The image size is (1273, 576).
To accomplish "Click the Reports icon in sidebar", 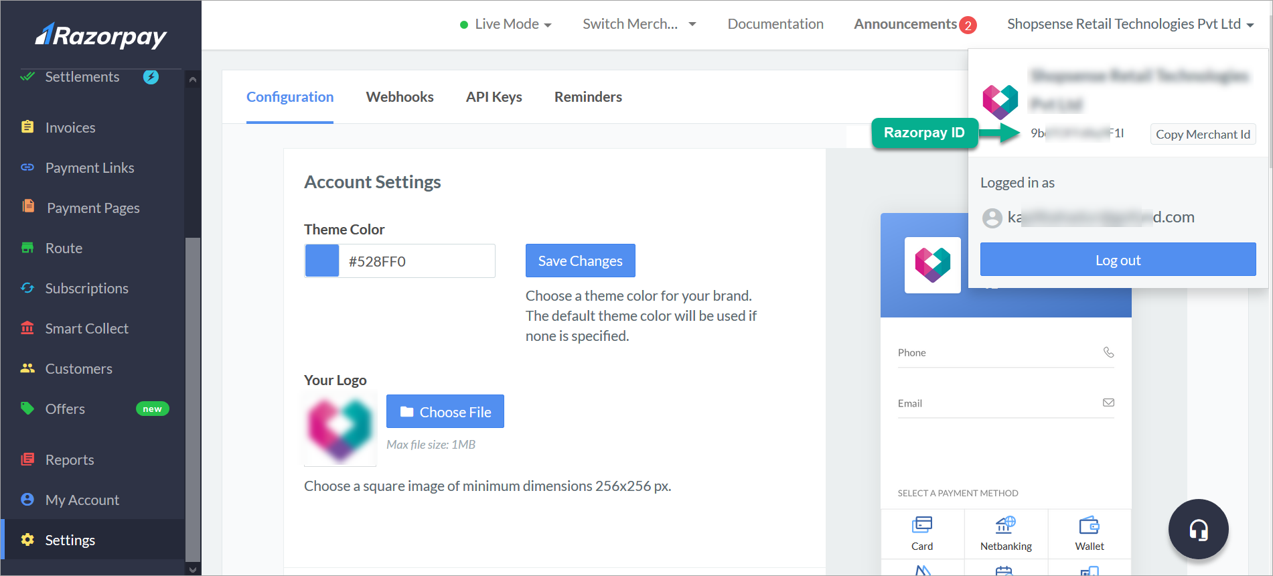I will [27, 459].
